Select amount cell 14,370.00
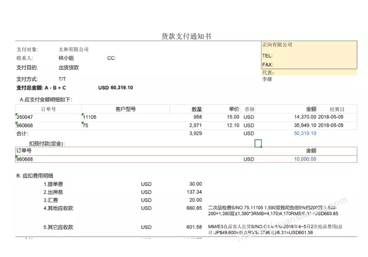The width and height of the screenshot is (368, 257). click(x=305, y=117)
